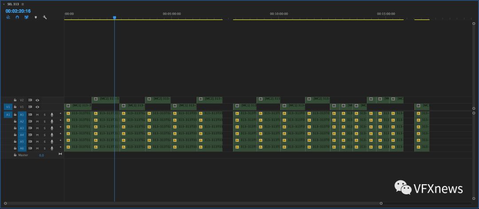Toggle sync lock for track V1
Image resolution: width=479 pixels, height=209 pixels.
coord(30,107)
